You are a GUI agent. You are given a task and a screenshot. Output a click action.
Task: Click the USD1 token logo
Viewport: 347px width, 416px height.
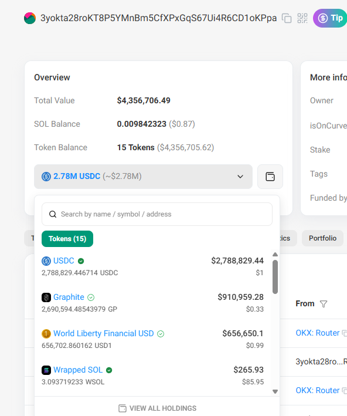tap(46, 334)
